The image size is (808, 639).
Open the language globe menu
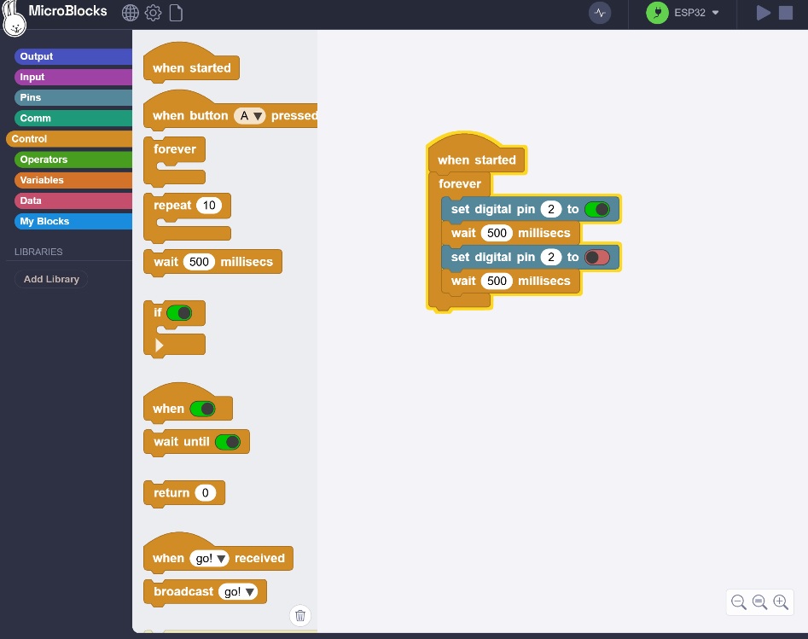(x=131, y=13)
